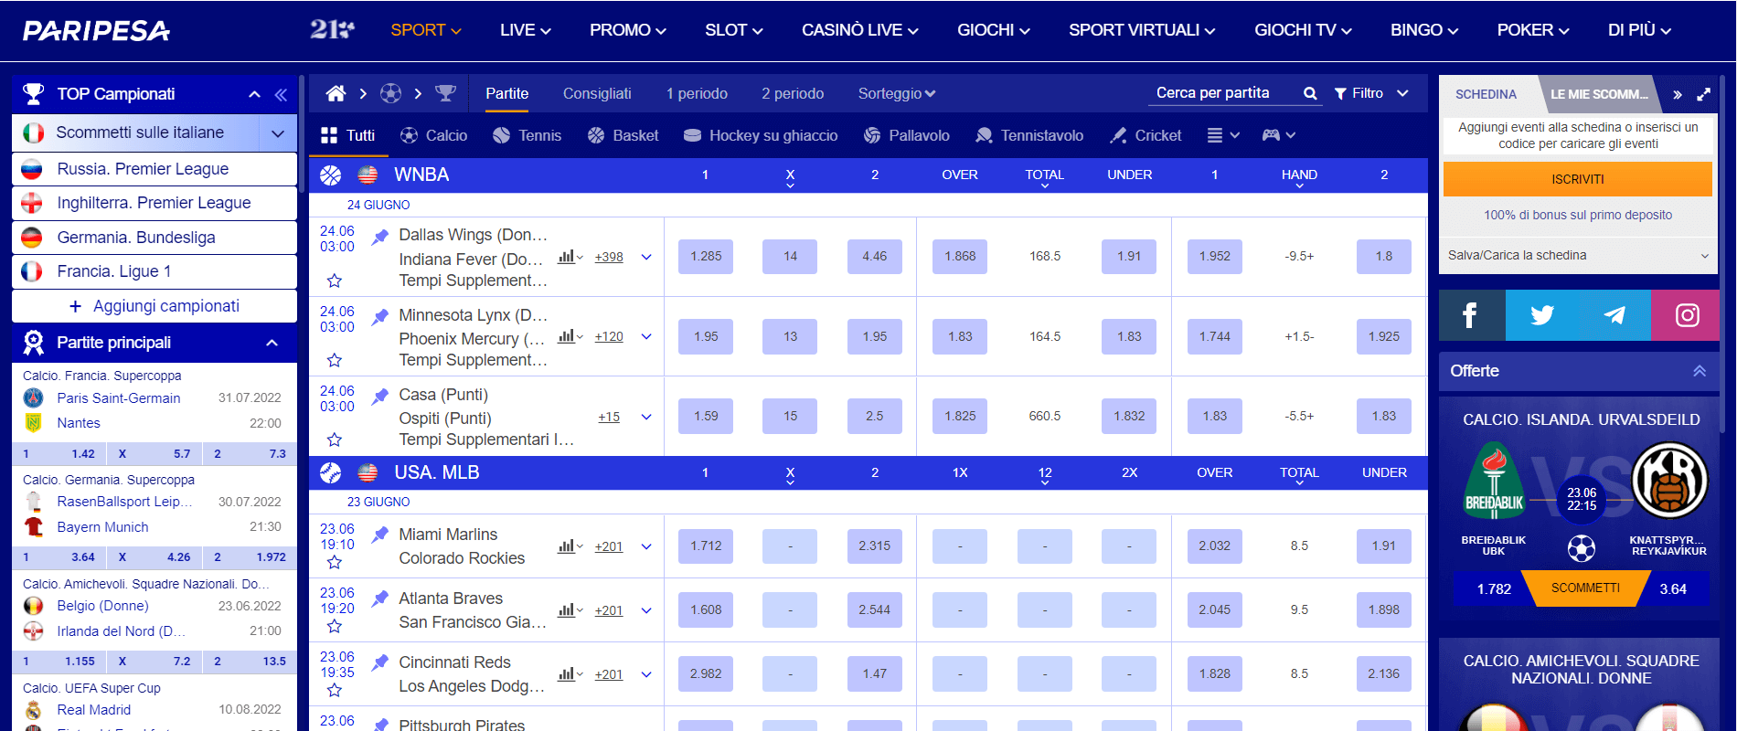The height and width of the screenshot is (731, 1737).
Task: Open LIVE top menu
Action: [525, 30]
